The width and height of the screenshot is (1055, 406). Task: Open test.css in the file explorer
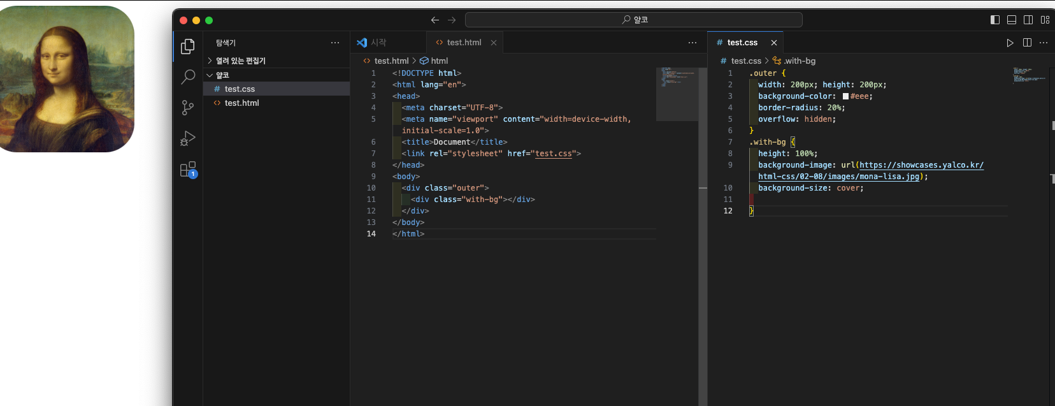pyautogui.click(x=276, y=89)
